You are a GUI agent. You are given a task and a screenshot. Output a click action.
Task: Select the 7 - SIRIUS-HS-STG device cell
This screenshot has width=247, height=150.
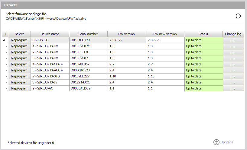point(50,76)
